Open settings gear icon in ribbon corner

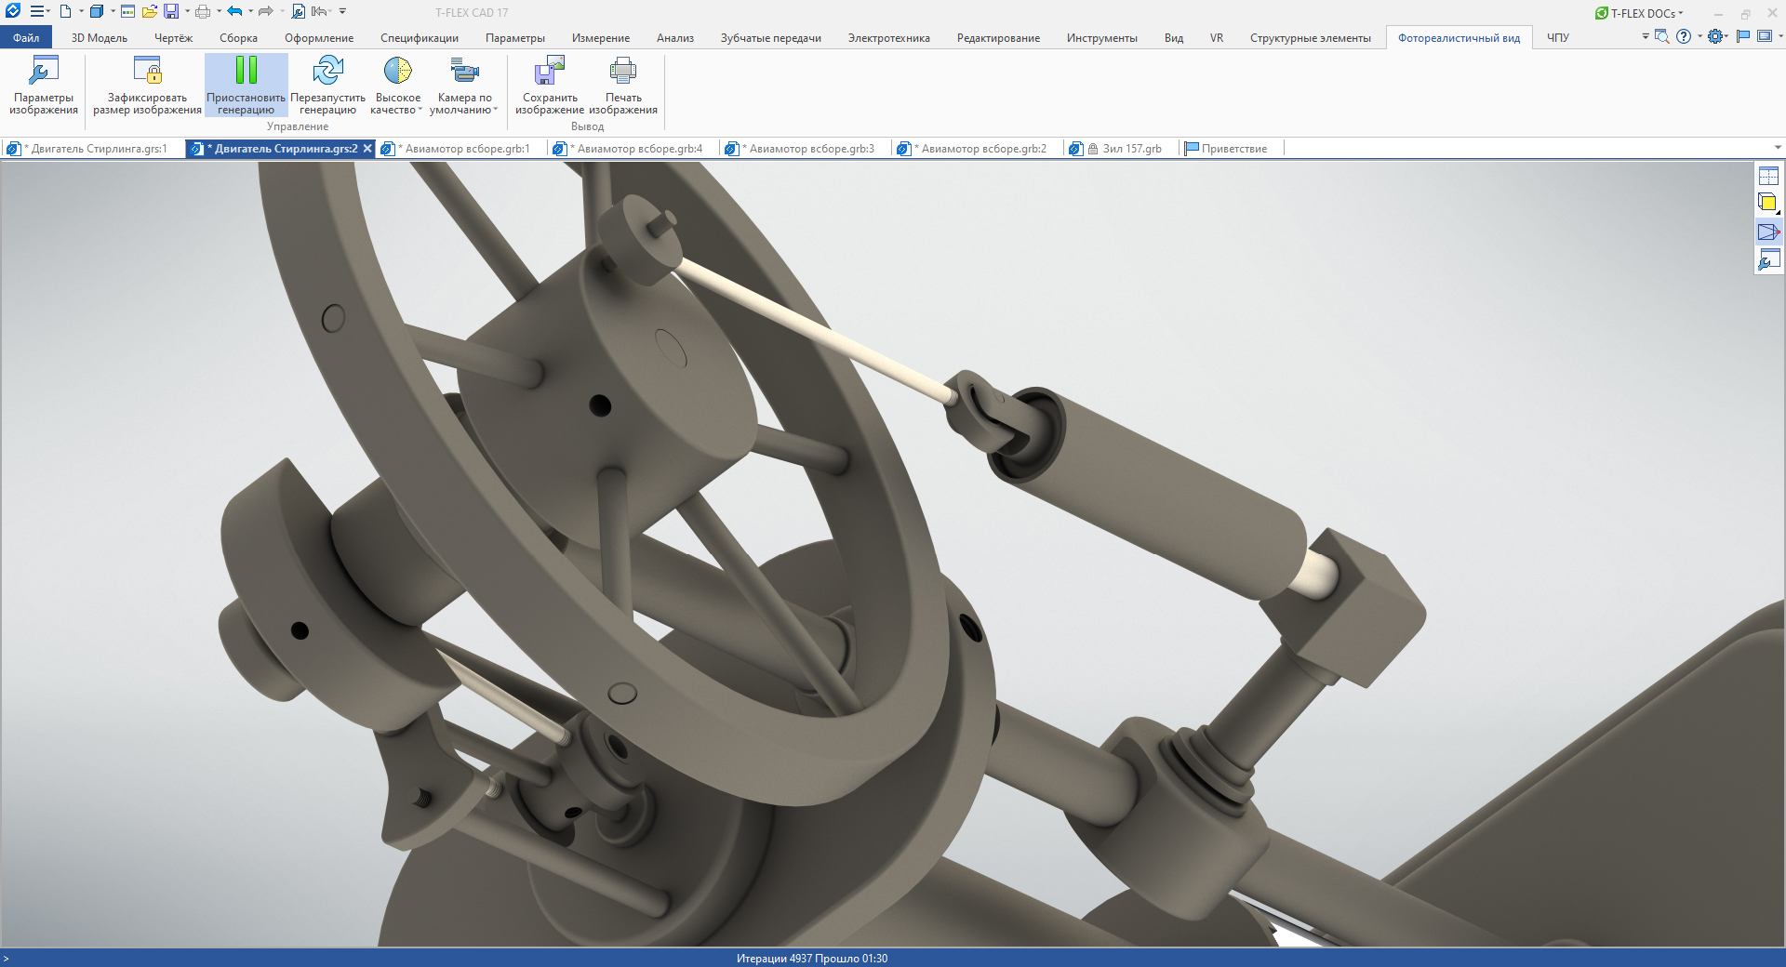(1715, 36)
